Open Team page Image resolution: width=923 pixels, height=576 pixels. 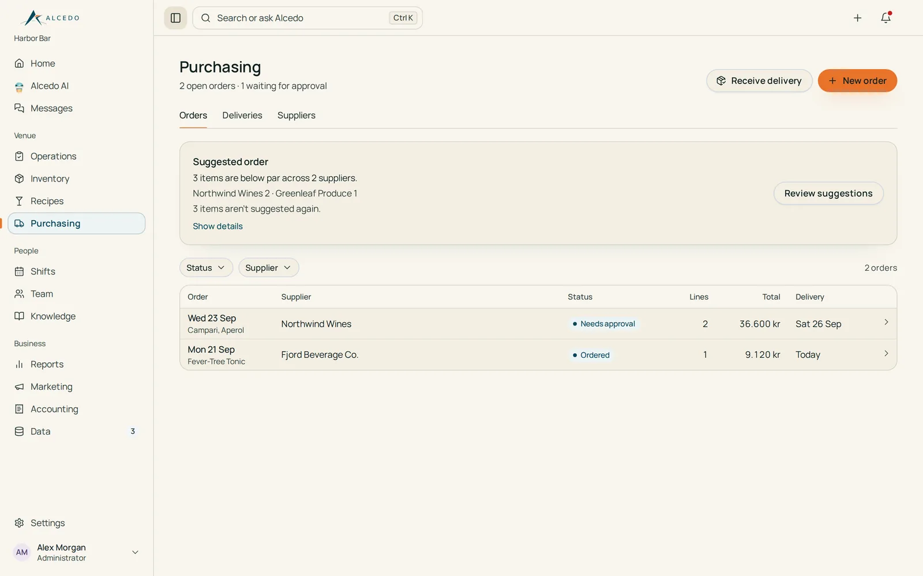pyautogui.click(x=76, y=294)
